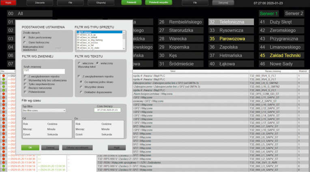Choose Dane historyczne radio option

click(24, 42)
